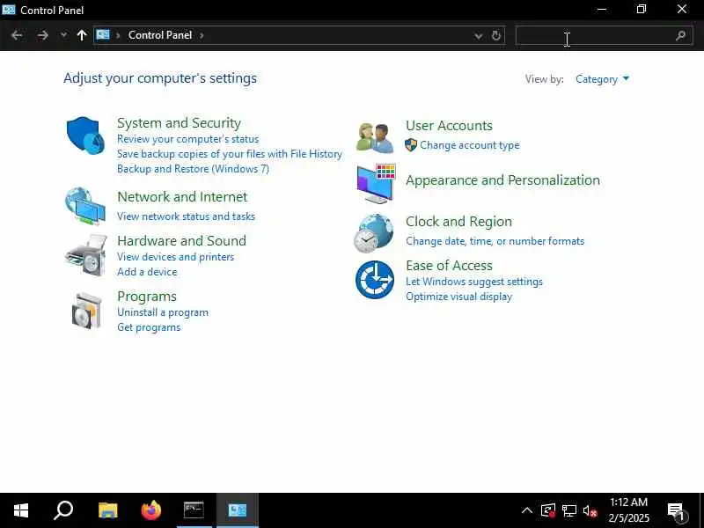
Task: Click Add a device link
Action: [147, 272]
